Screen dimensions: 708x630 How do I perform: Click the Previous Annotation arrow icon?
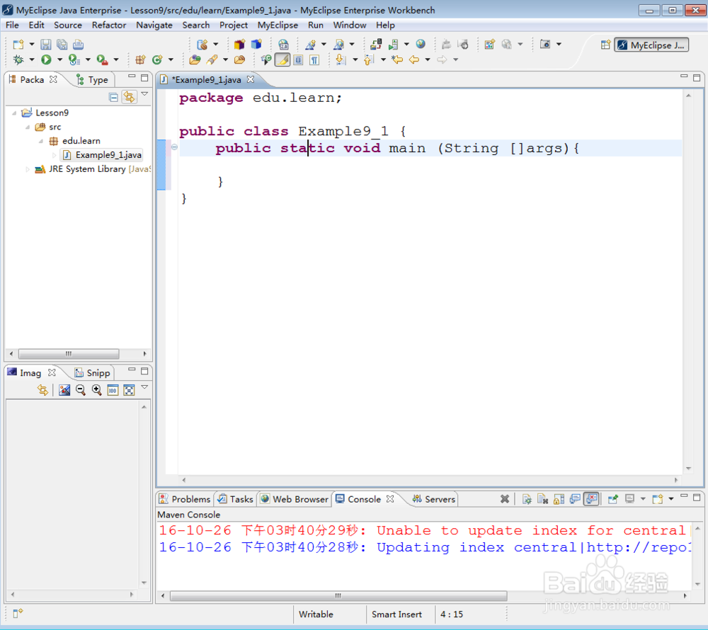[369, 59]
